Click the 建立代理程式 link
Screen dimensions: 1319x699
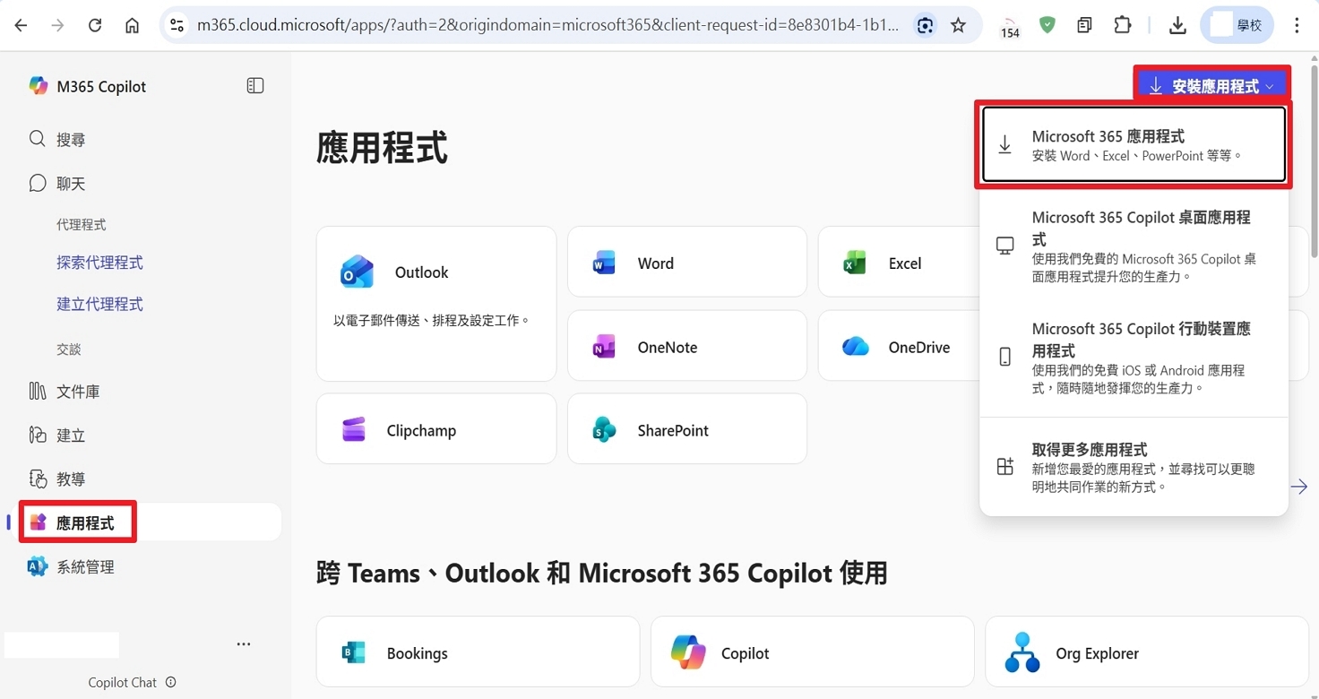pyautogui.click(x=99, y=304)
